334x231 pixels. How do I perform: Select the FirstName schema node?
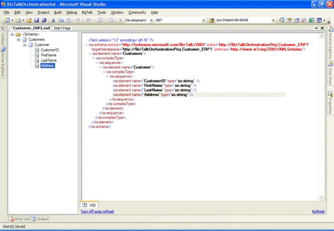click(x=49, y=55)
